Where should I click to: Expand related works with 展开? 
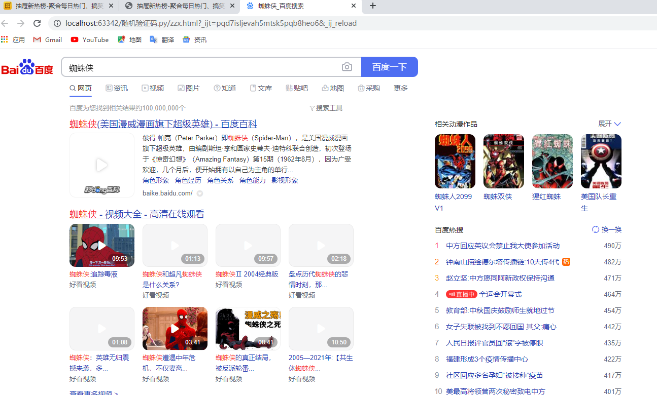[609, 124]
